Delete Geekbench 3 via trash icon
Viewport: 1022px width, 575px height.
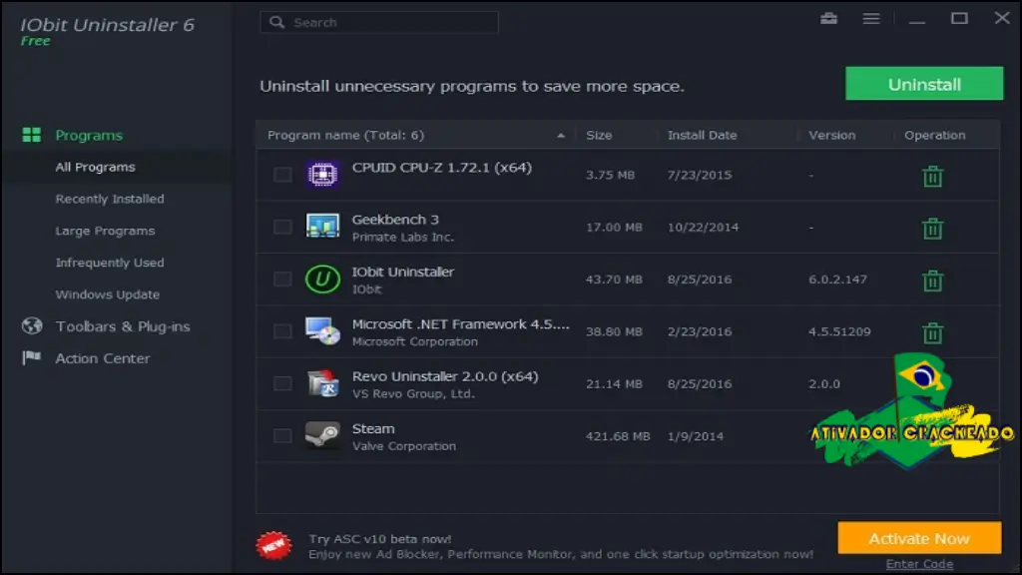(933, 229)
